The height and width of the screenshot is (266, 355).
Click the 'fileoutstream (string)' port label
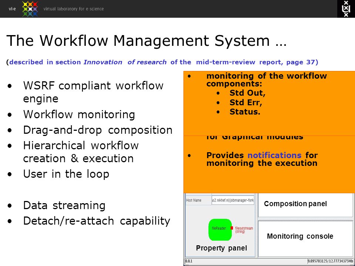pyautogui.click(x=244, y=229)
